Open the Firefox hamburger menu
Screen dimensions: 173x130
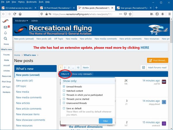click(x=168, y=14)
